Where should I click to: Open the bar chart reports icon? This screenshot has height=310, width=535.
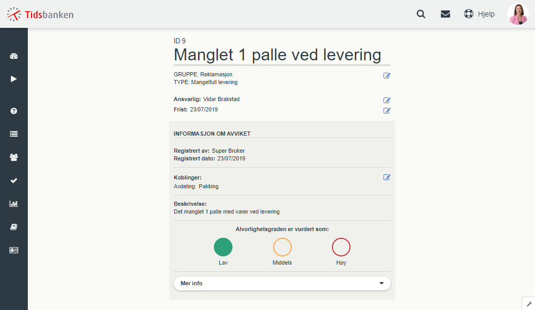[x=13, y=204]
